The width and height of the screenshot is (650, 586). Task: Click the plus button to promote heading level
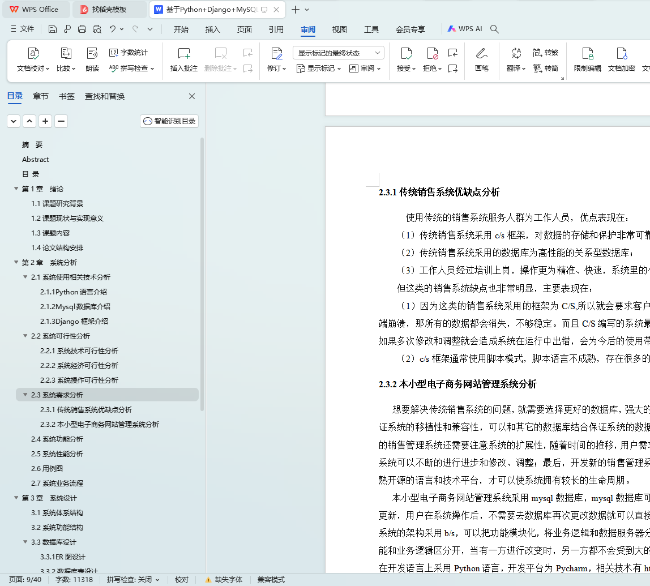(x=45, y=121)
